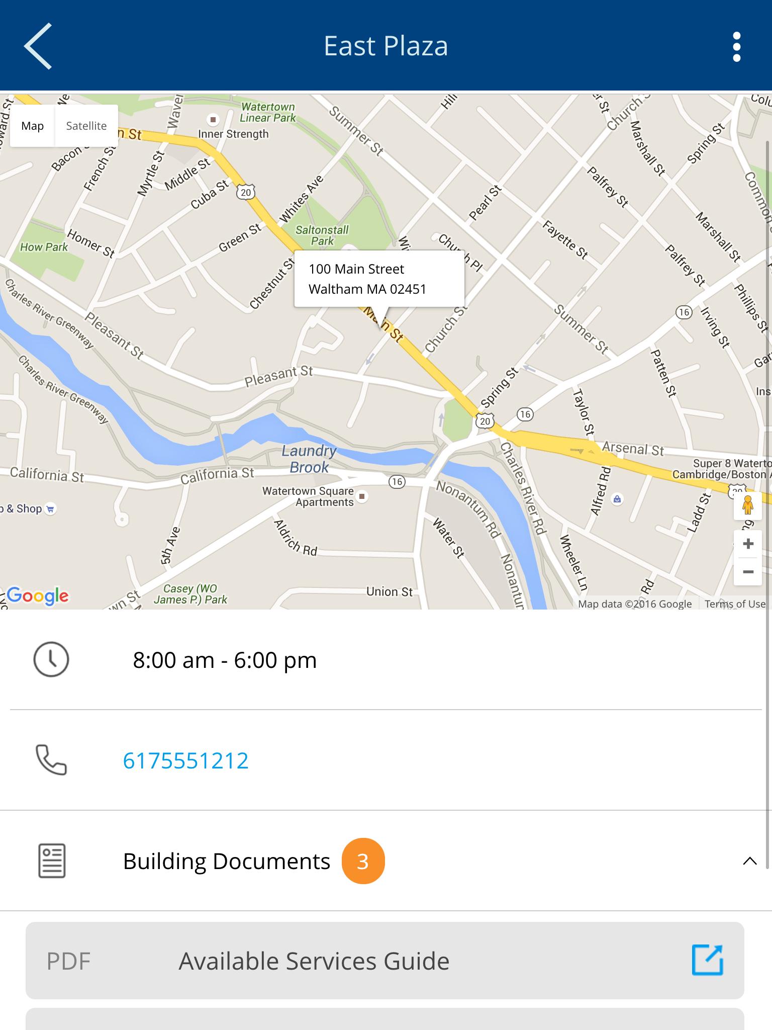Collapse the Building Documents section
This screenshot has width=772, height=1030.
pyautogui.click(x=749, y=861)
